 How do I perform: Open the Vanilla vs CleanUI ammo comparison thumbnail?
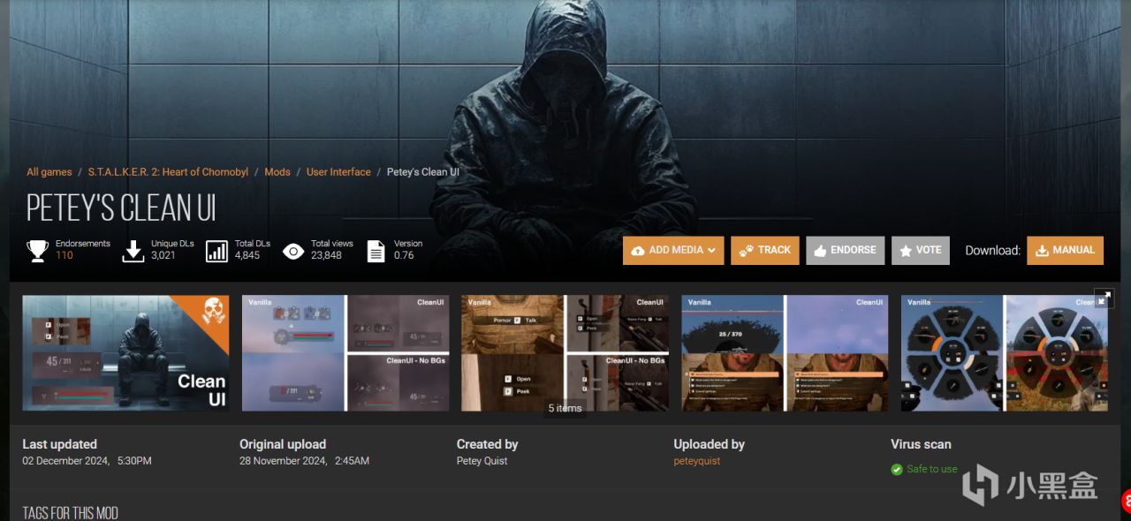(345, 353)
